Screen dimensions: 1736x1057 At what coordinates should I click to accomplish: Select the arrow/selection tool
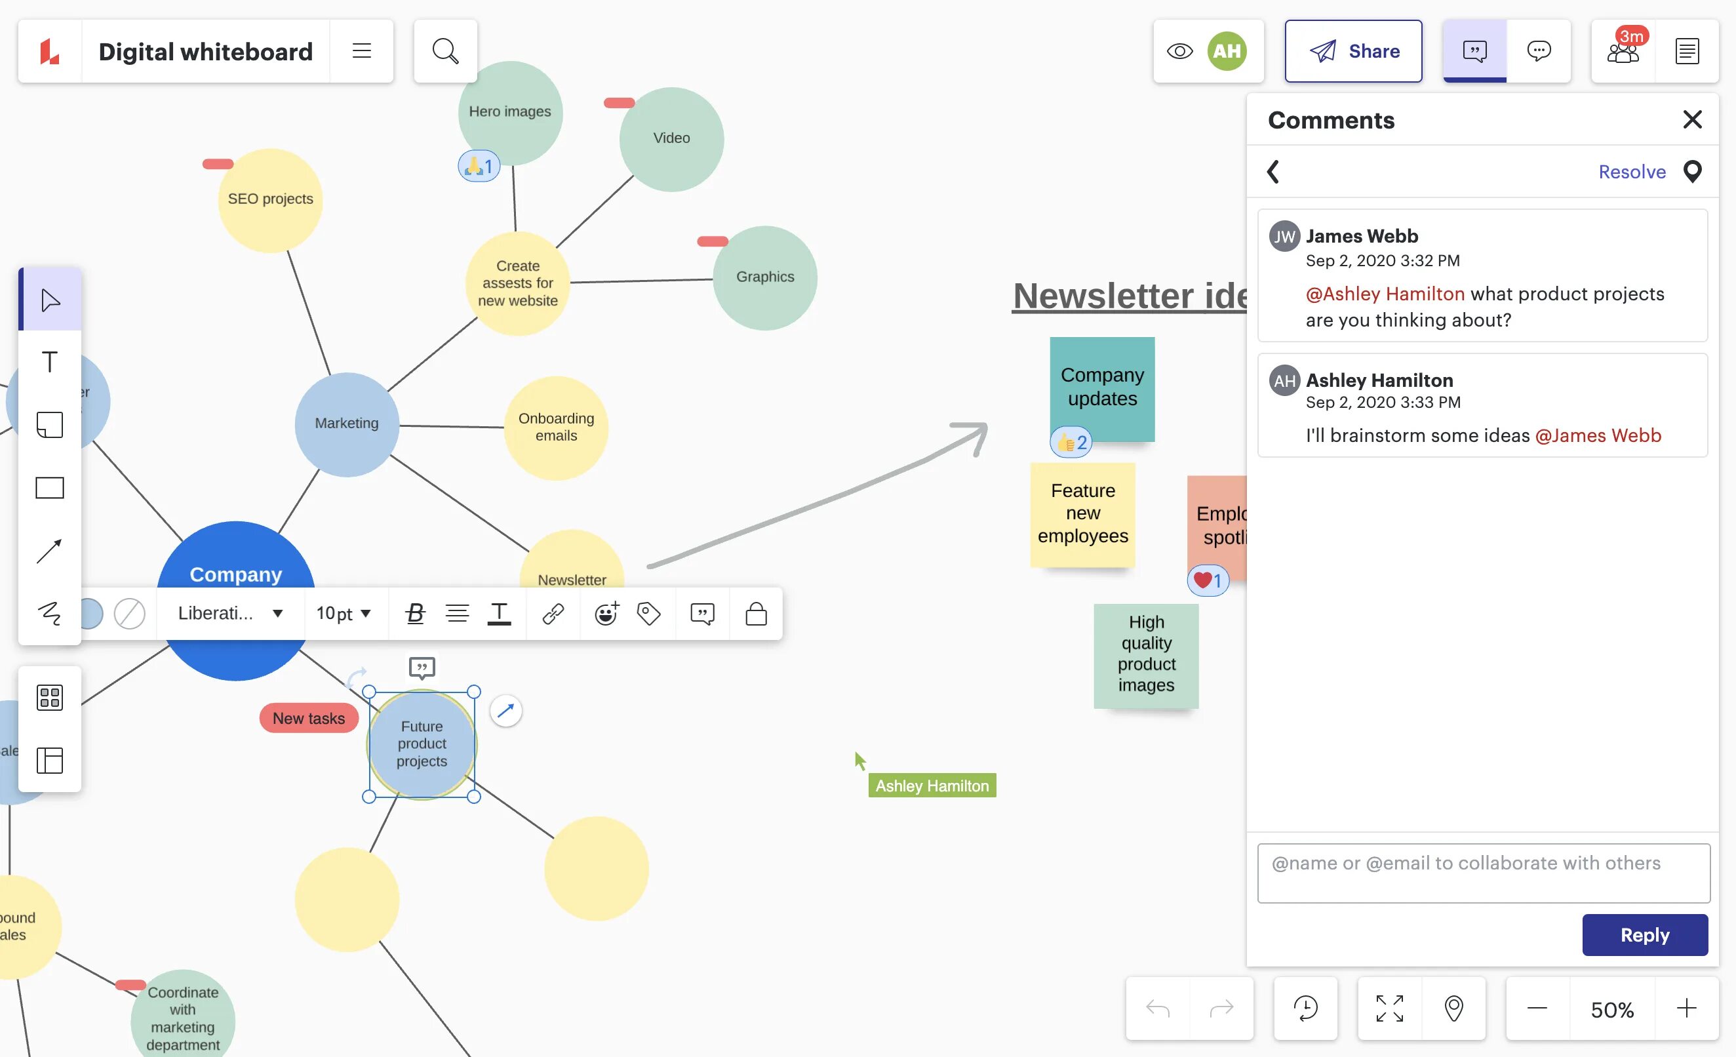[x=50, y=299]
